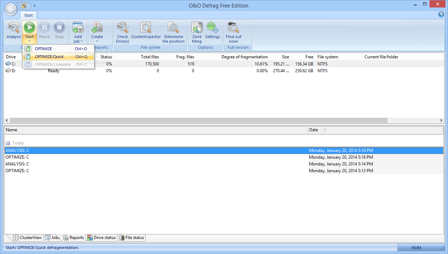Click the Name column header in reports
This screenshot has width=448, height=254.
point(156,130)
